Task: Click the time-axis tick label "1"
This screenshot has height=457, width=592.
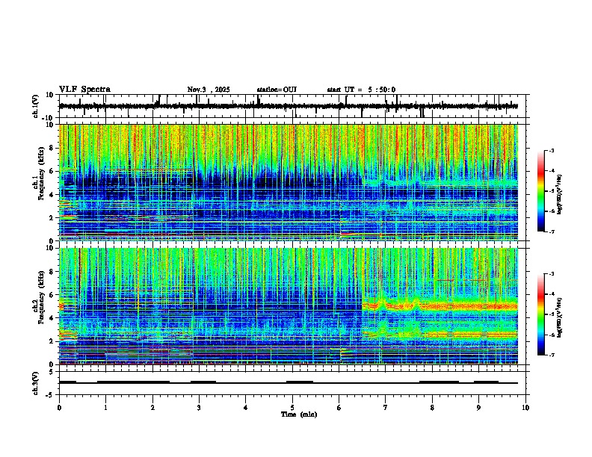Action: pyautogui.click(x=105, y=408)
